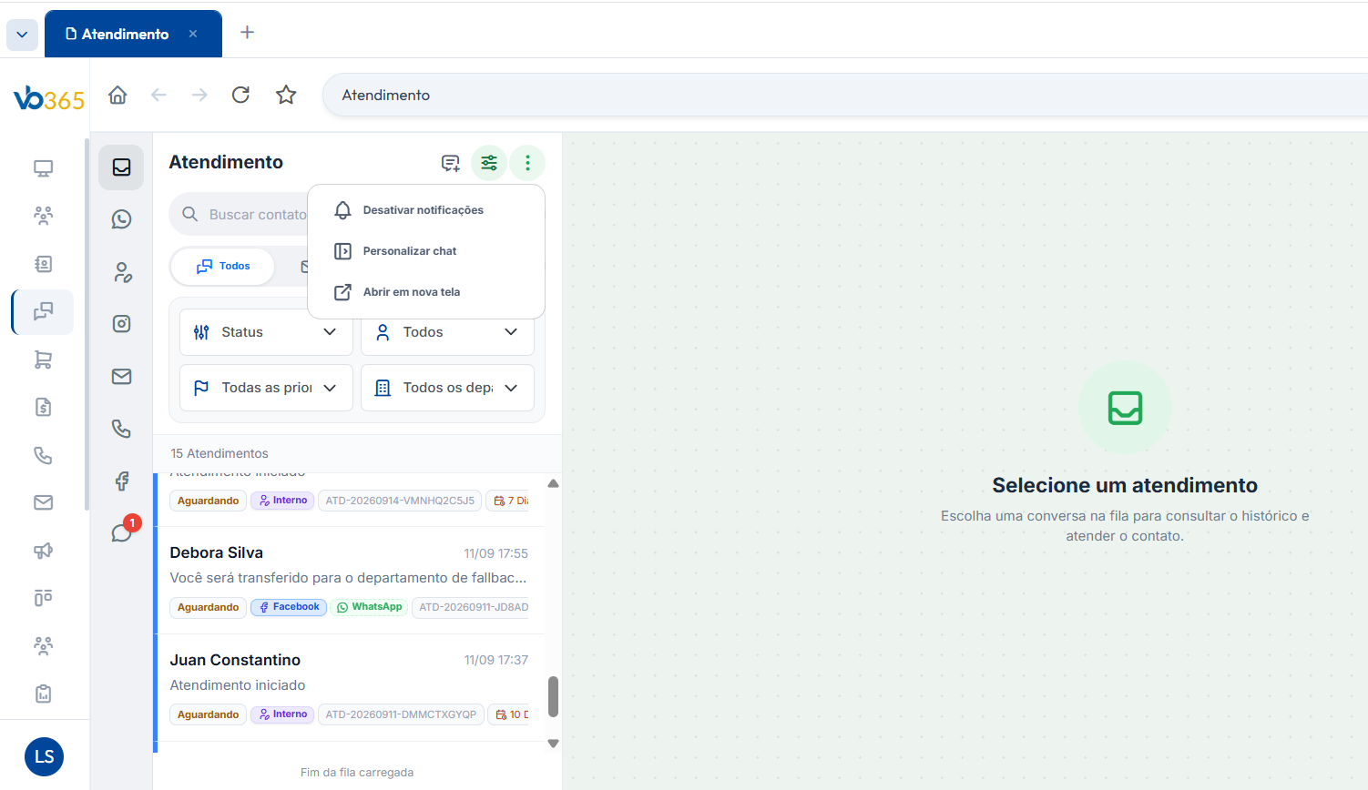This screenshot has height=790, width=1368.
Task: Toggle the green filters icon
Action: click(489, 163)
